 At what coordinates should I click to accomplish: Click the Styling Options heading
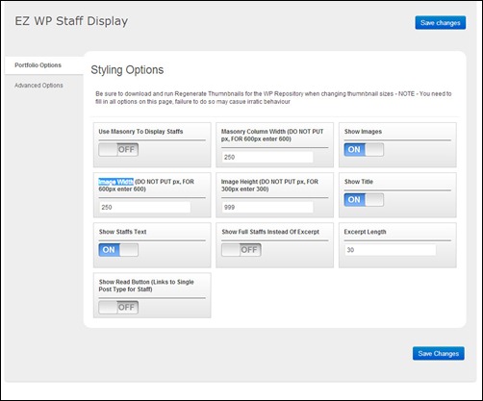pos(127,70)
